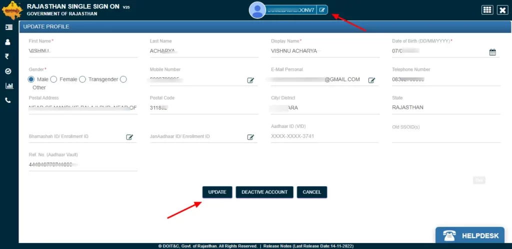Click the Old SSOID(s) field
The width and height of the screenshot is (512, 249).
pyautogui.click(x=446, y=137)
